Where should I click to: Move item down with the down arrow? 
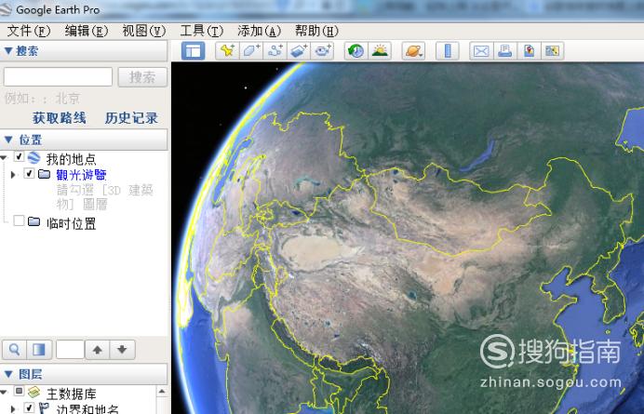coord(123,350)
